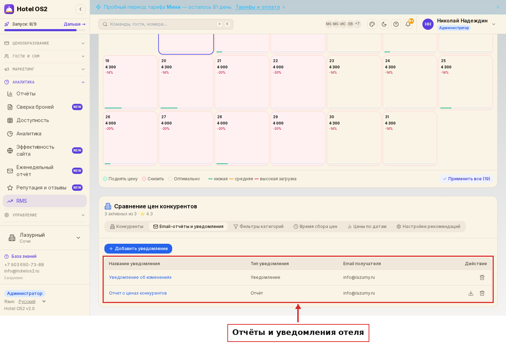Open Отчёты in the sidebar
Screen dimensions: 506x350
click(45, 94)
